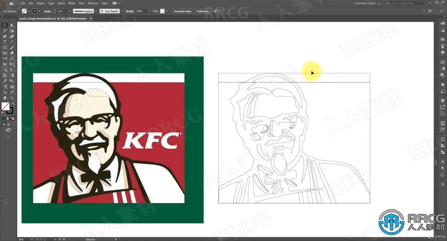
Task: Select the Scale tool
Action: pos(12,59)
